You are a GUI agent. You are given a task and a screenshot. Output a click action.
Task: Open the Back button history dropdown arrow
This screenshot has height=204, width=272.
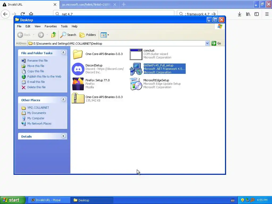tap(34, 35)
